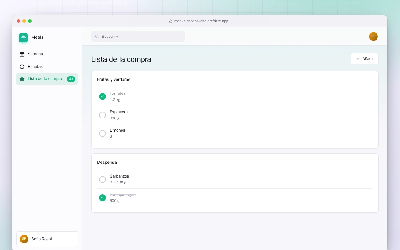Image resolution: width=400 pixels, height=250 pixels.
Task: Click the 1.2 kg quantity
Action: coord(115,100)
